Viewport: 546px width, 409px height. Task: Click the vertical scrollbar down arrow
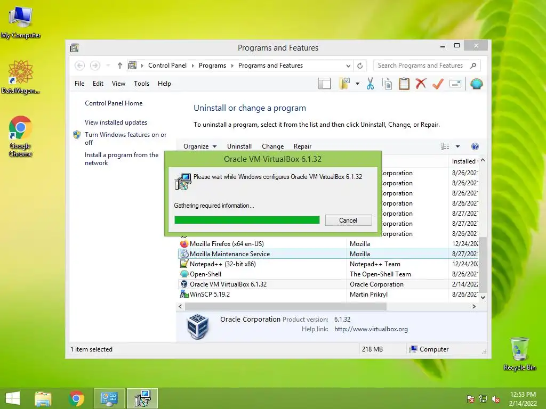(483, 297)
